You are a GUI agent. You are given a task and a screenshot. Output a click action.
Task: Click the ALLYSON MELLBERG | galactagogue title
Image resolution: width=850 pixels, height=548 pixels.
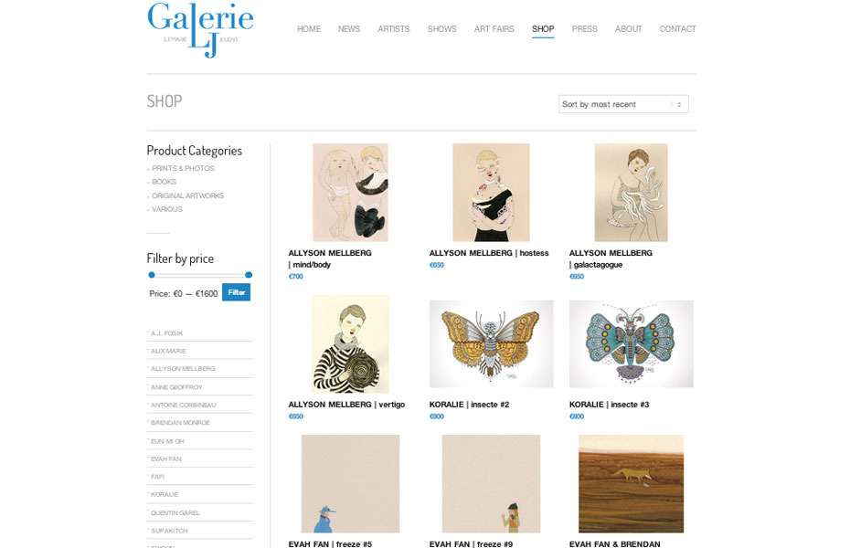(x=611, y=258)
